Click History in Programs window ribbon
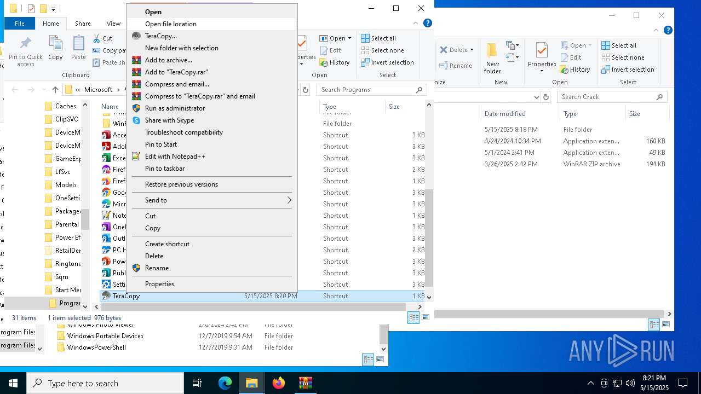The image size is (701, 394). [x=335, y=62]
